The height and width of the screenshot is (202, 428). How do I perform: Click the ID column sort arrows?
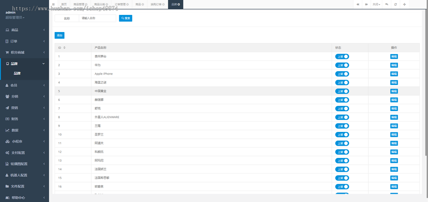pyautogui.click(x=64, y=48)
